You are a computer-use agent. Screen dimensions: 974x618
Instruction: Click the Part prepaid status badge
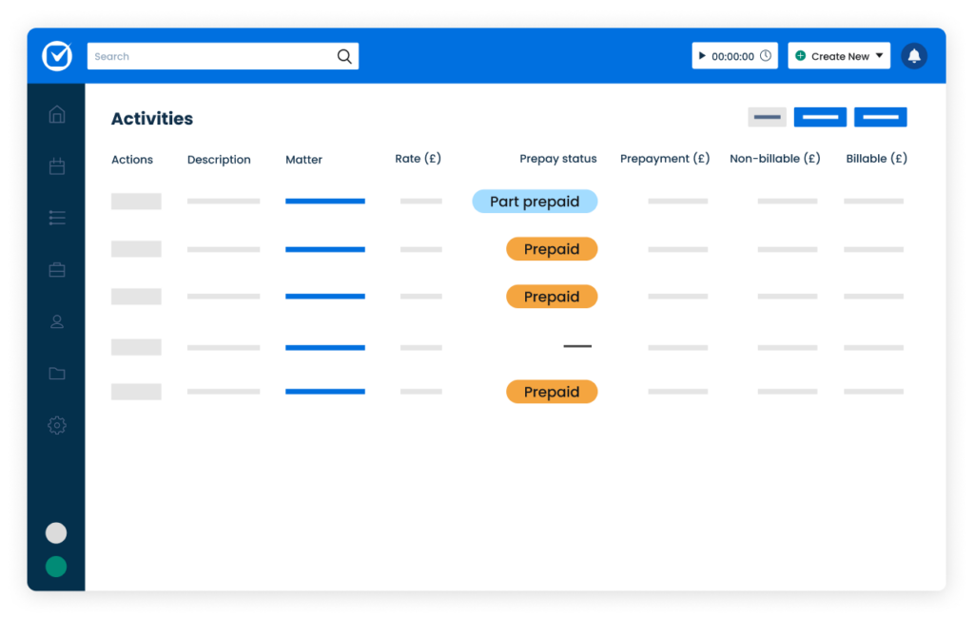[x=535, y=202]
